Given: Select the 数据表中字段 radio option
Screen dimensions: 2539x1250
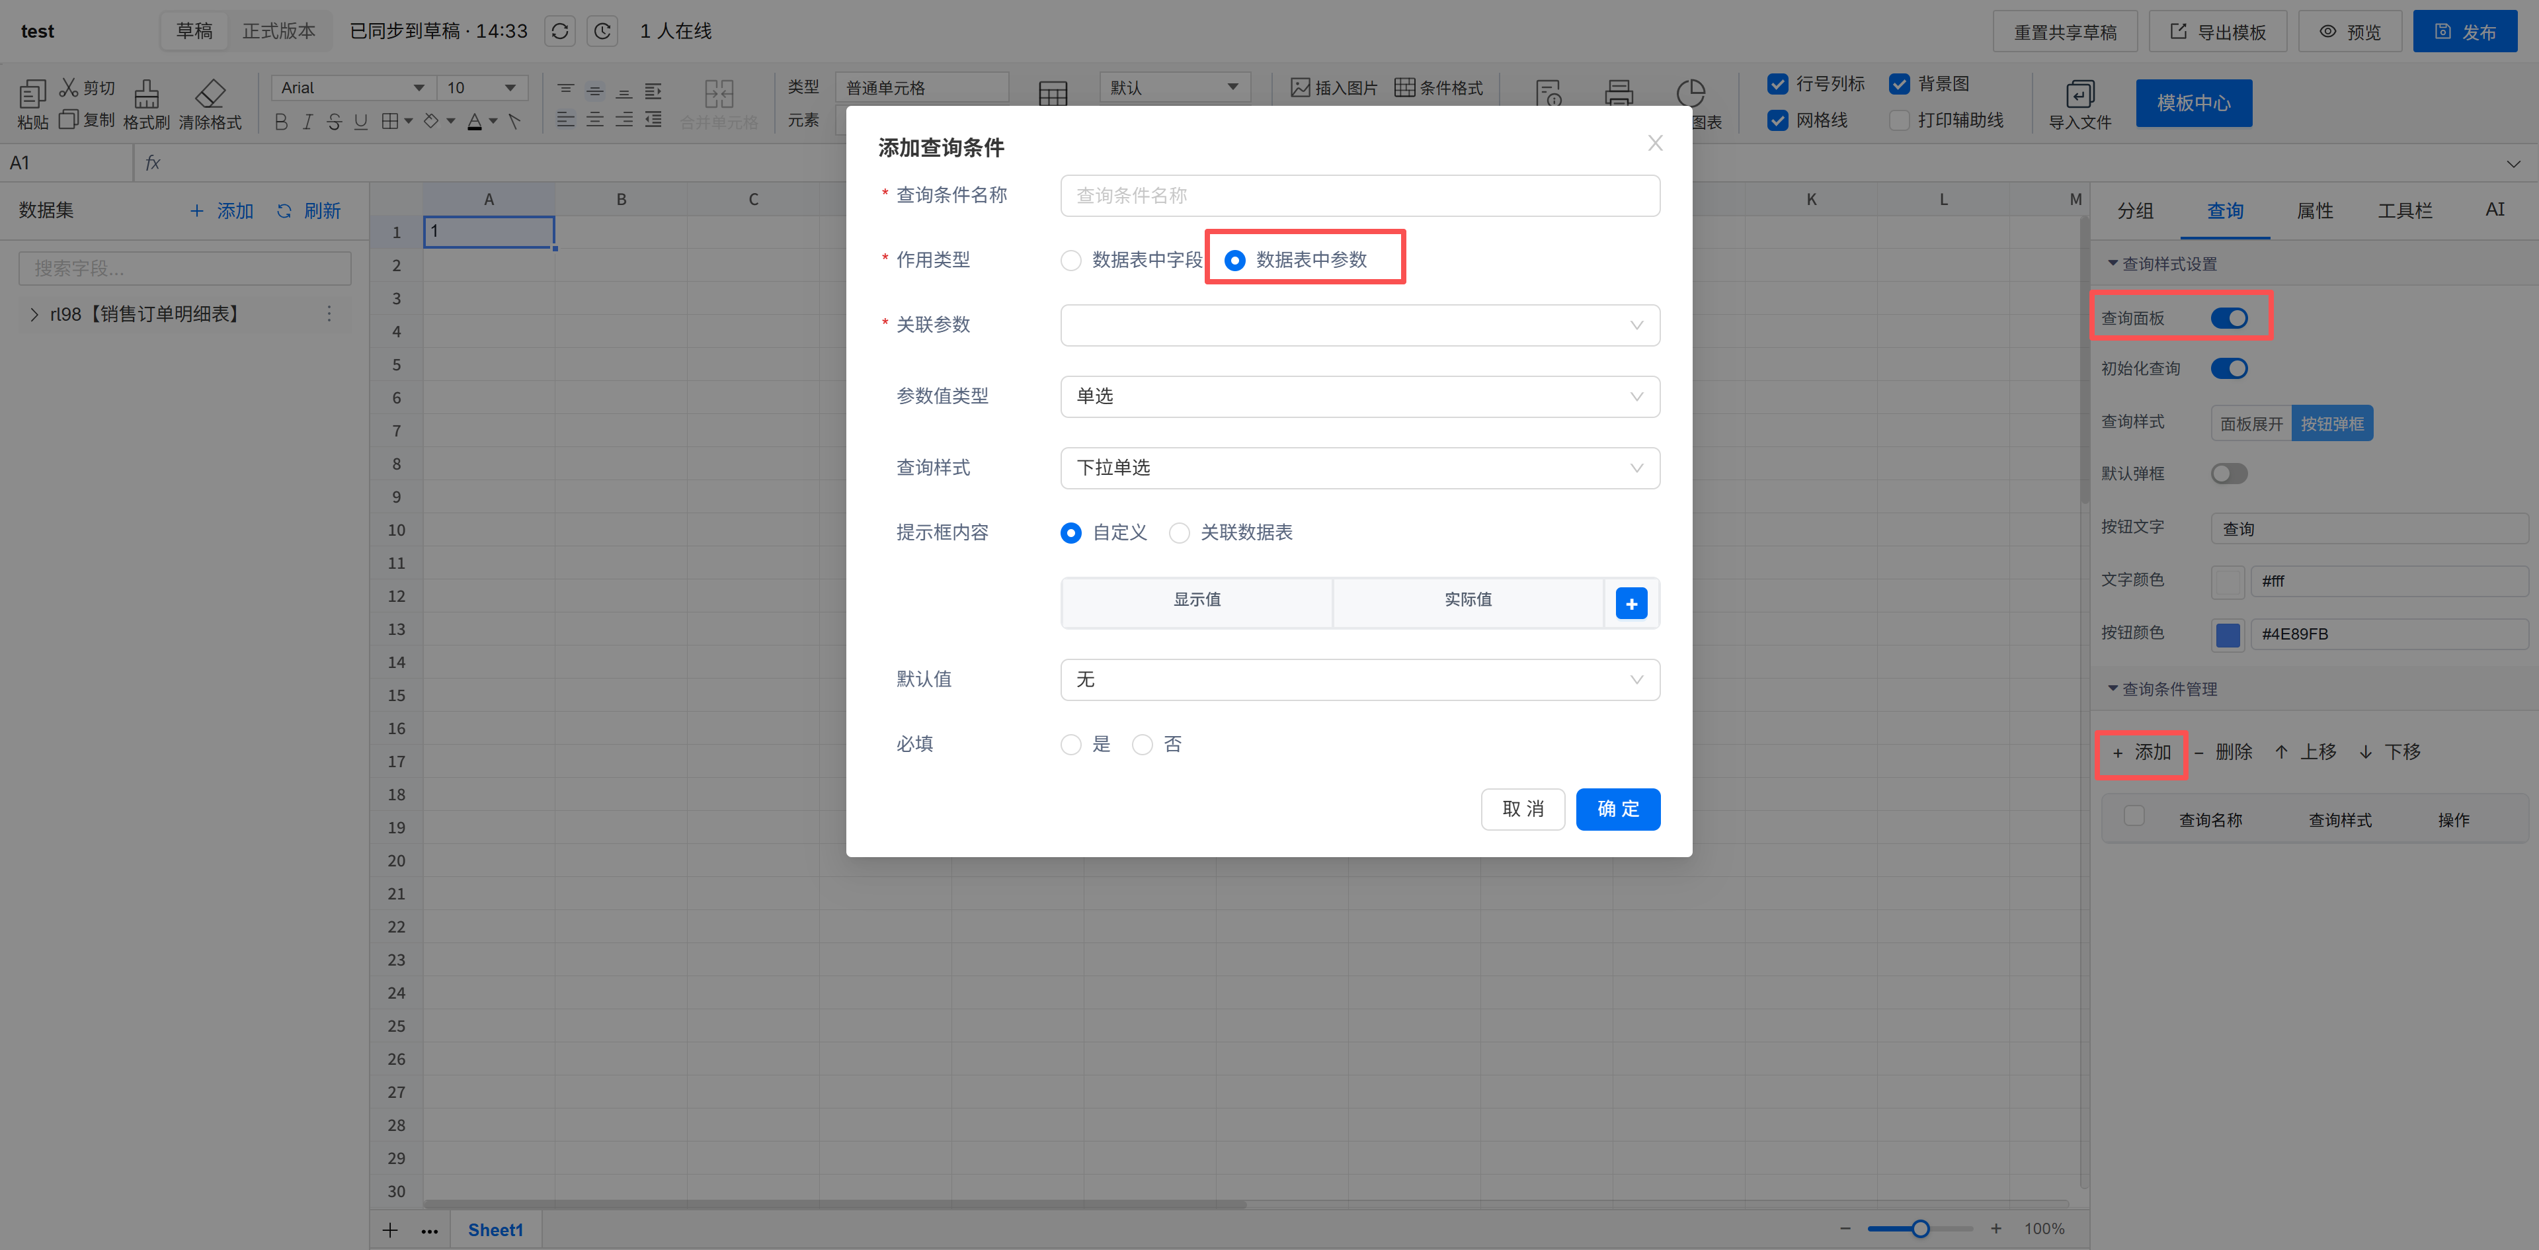Looking at the screenshot, I should click(1071, 261).
